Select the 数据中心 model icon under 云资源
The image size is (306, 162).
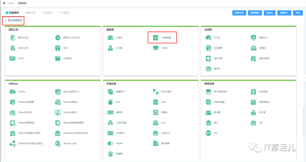pos(254,38)
